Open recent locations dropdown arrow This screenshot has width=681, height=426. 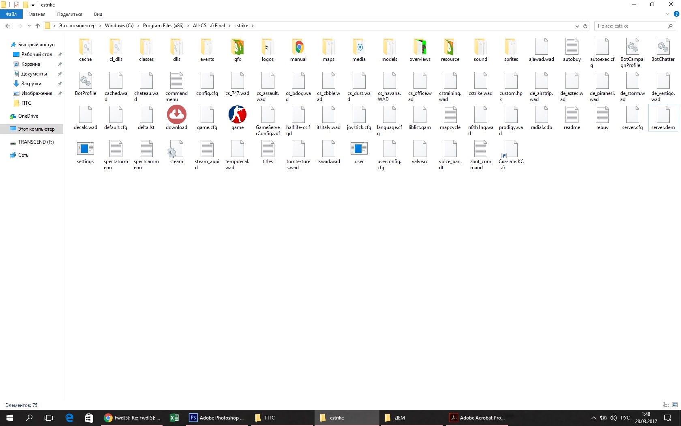[29, 26]
